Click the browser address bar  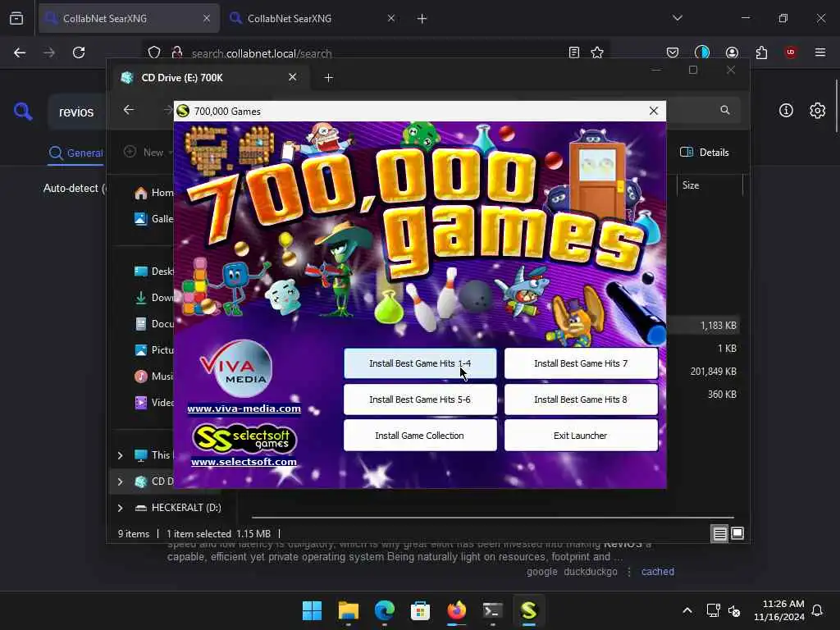(375, 53)
